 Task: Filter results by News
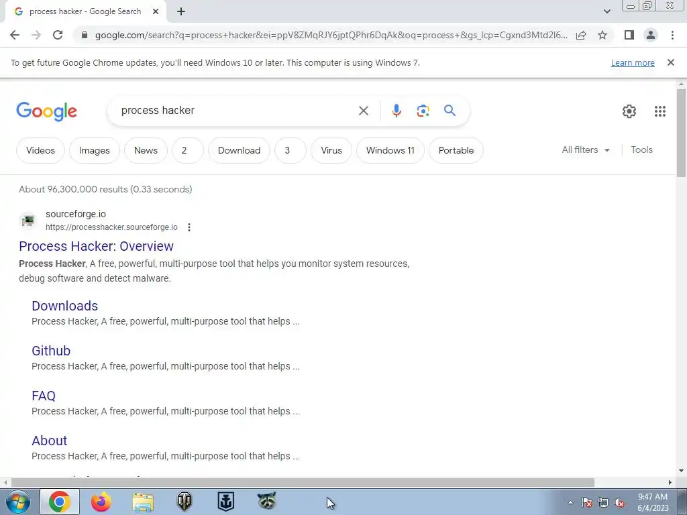[x=146, y=150]
